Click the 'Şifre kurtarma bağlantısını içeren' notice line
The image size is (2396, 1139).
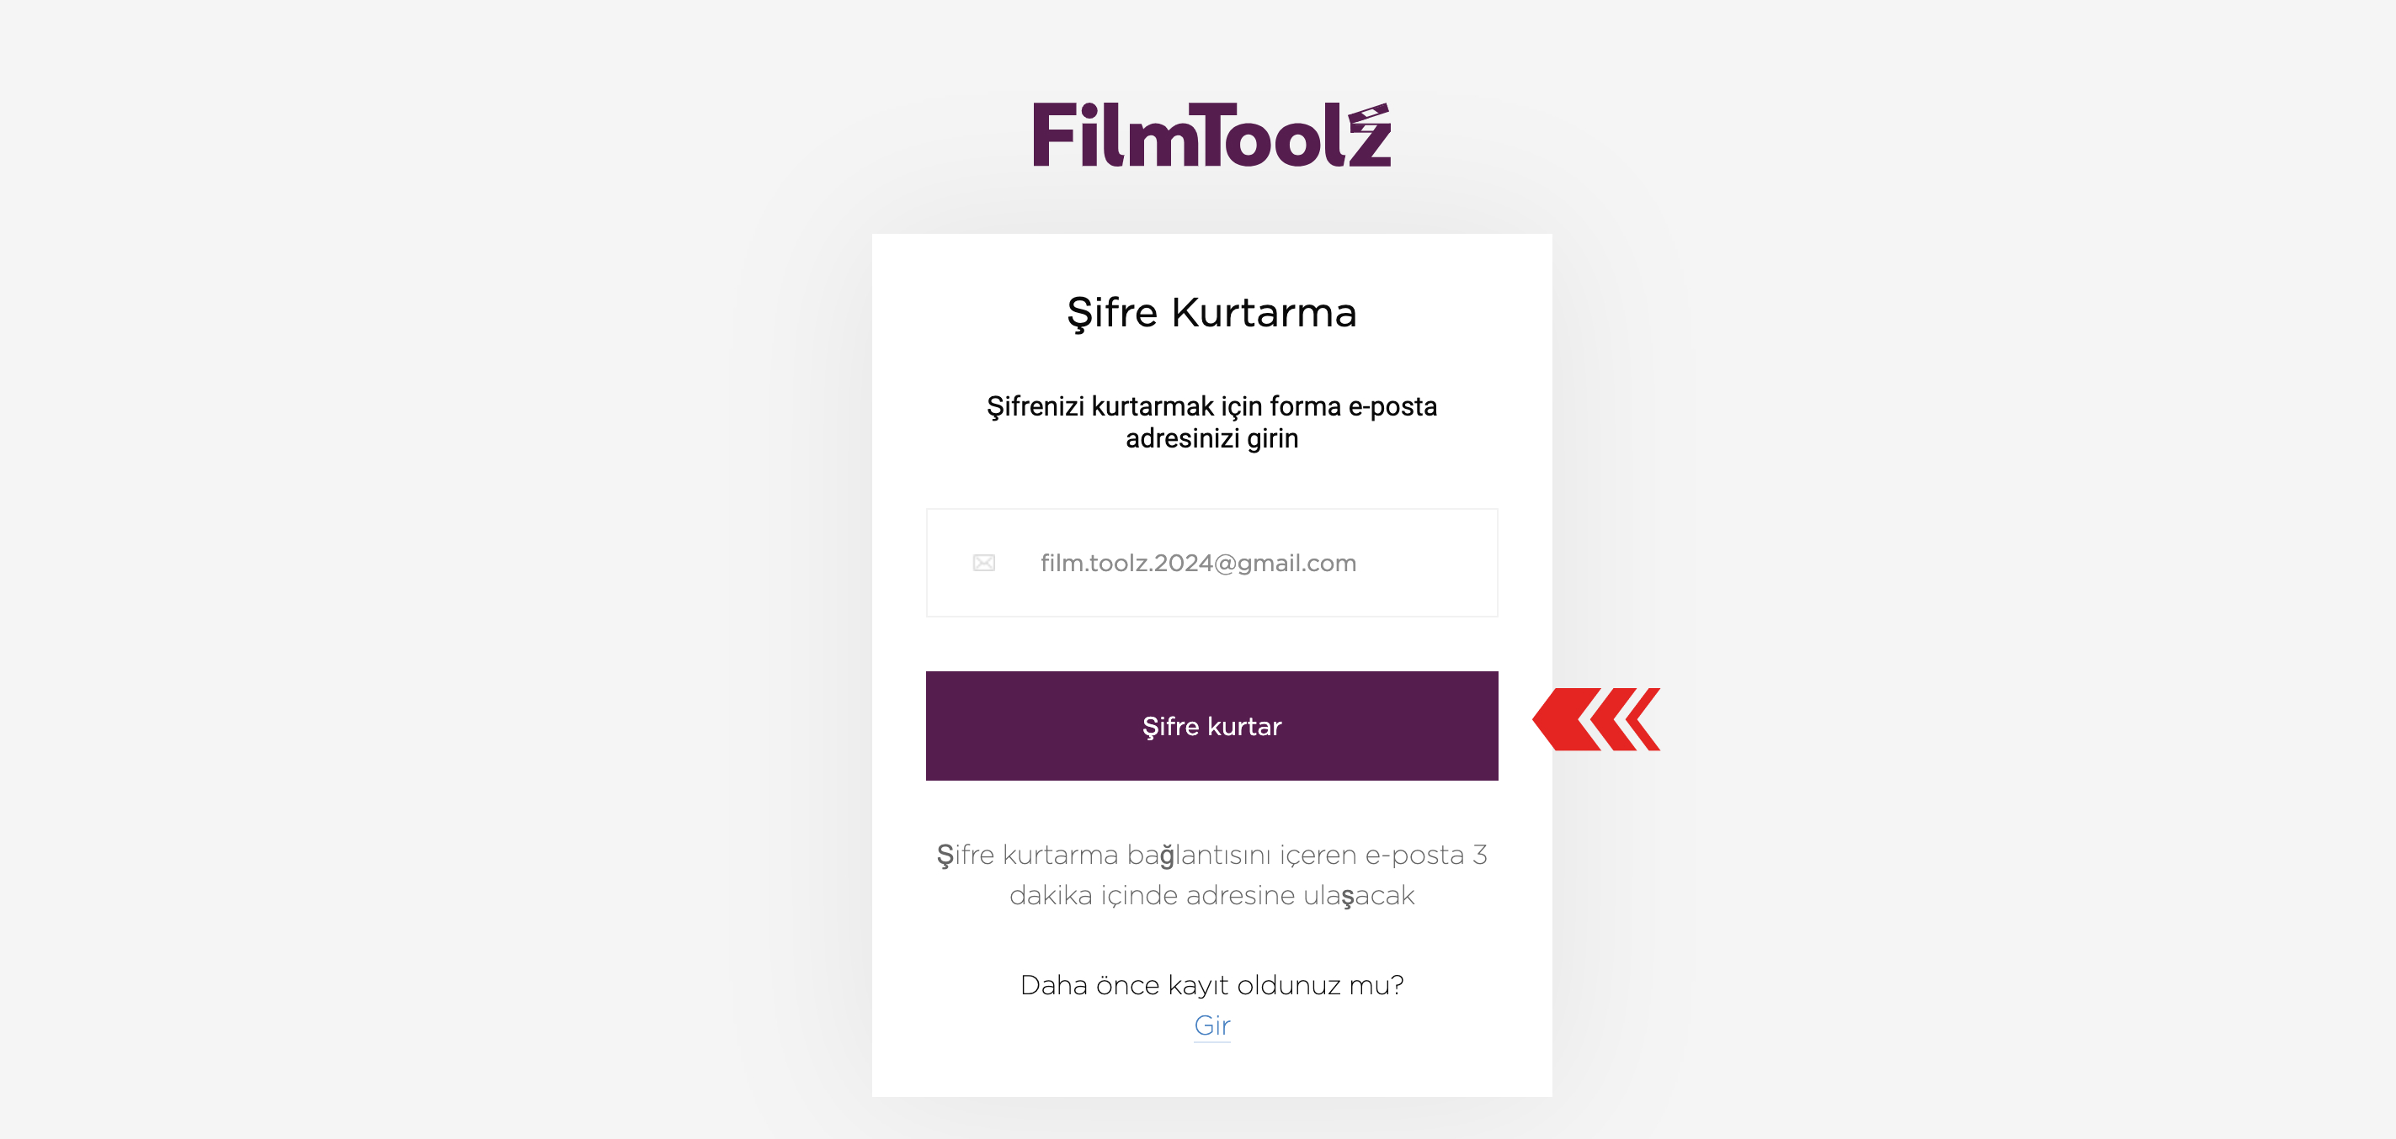[1147, 855]
